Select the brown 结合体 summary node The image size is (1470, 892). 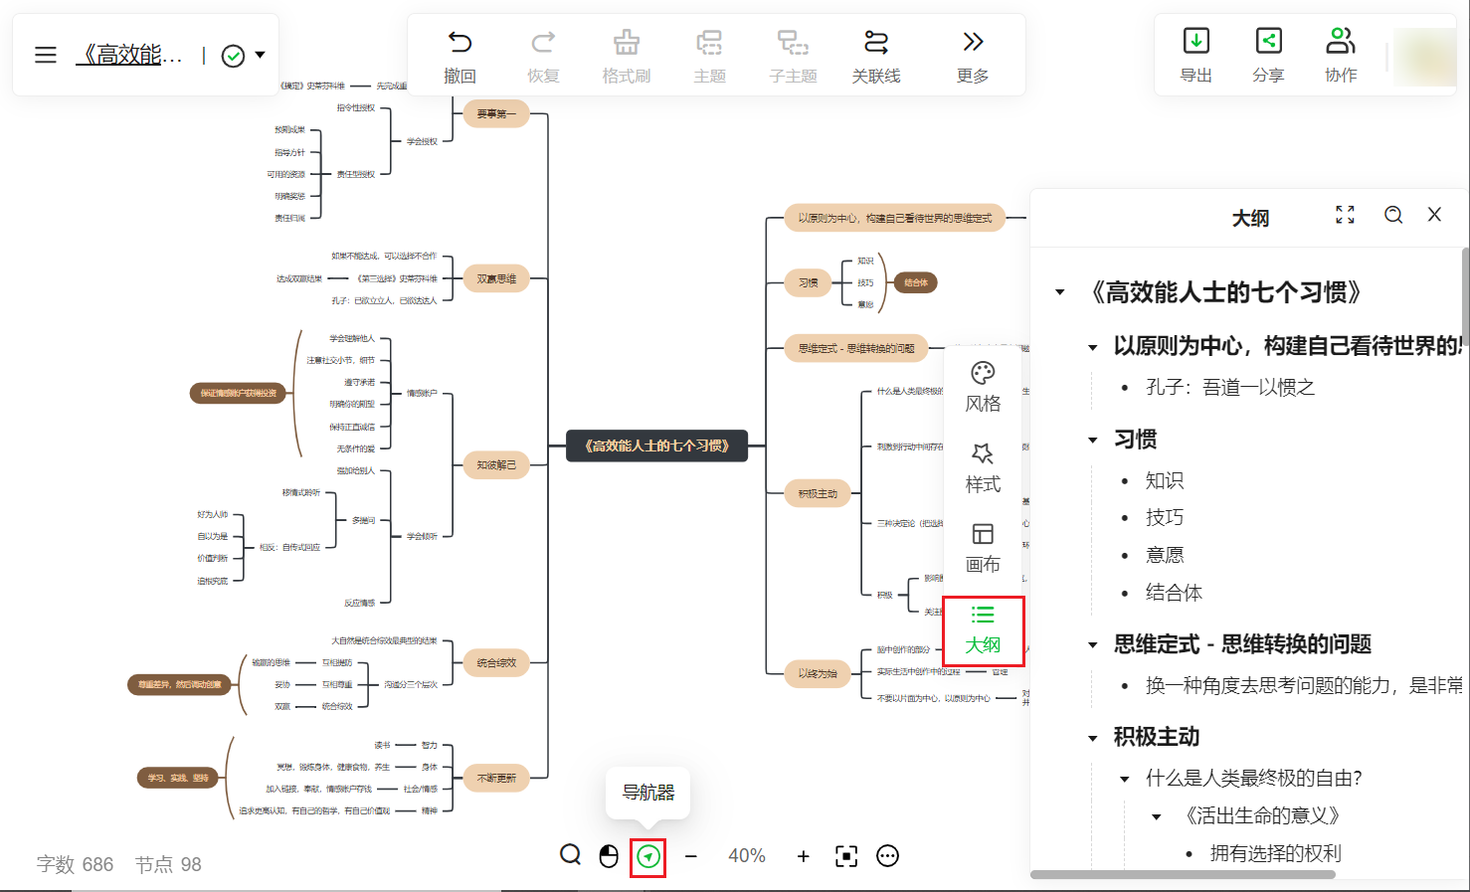tap(916, 282)
